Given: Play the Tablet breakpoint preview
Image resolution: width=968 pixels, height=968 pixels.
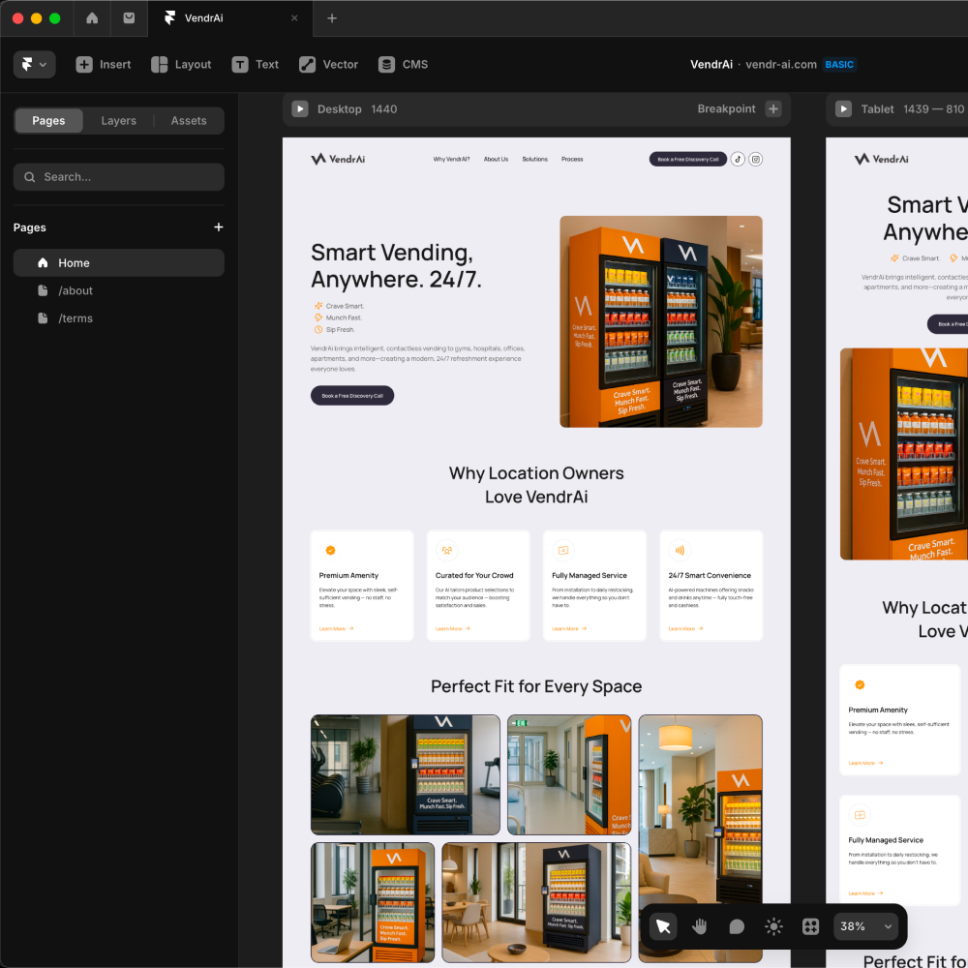Looking at the screenshot, I should (x=844, y=109).
